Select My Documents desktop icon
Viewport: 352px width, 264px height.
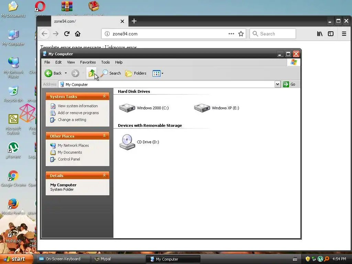pyautogui.click(x=13, y=9)
